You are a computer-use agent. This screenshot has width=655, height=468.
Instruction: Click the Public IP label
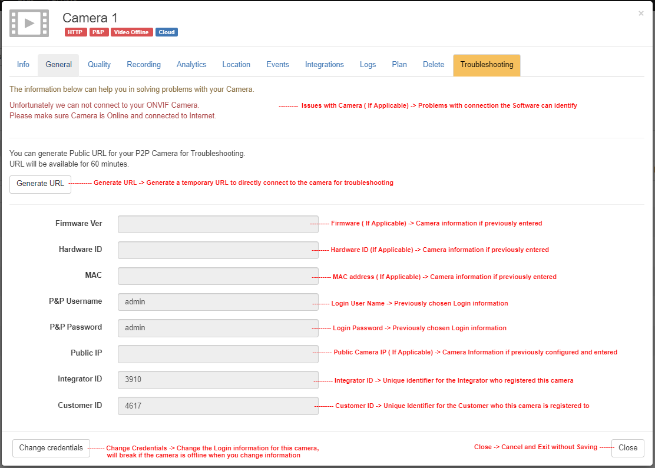point(87,353)
